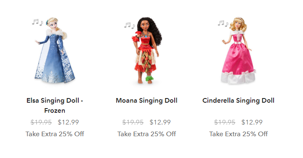Open Cinderella Singing Doll title link
The width and height of the screenshot is (303, 158).
pos(238,101)
